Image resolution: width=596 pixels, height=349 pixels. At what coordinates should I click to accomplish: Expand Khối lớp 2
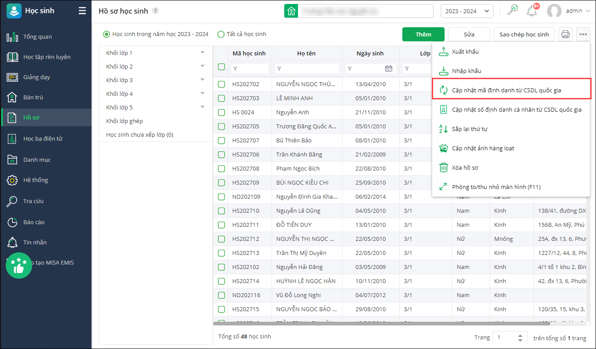click(202, 66)
